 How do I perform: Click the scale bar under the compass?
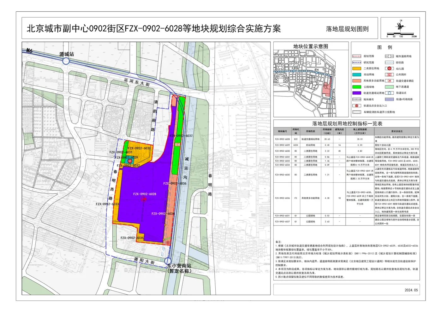(401, 34)
